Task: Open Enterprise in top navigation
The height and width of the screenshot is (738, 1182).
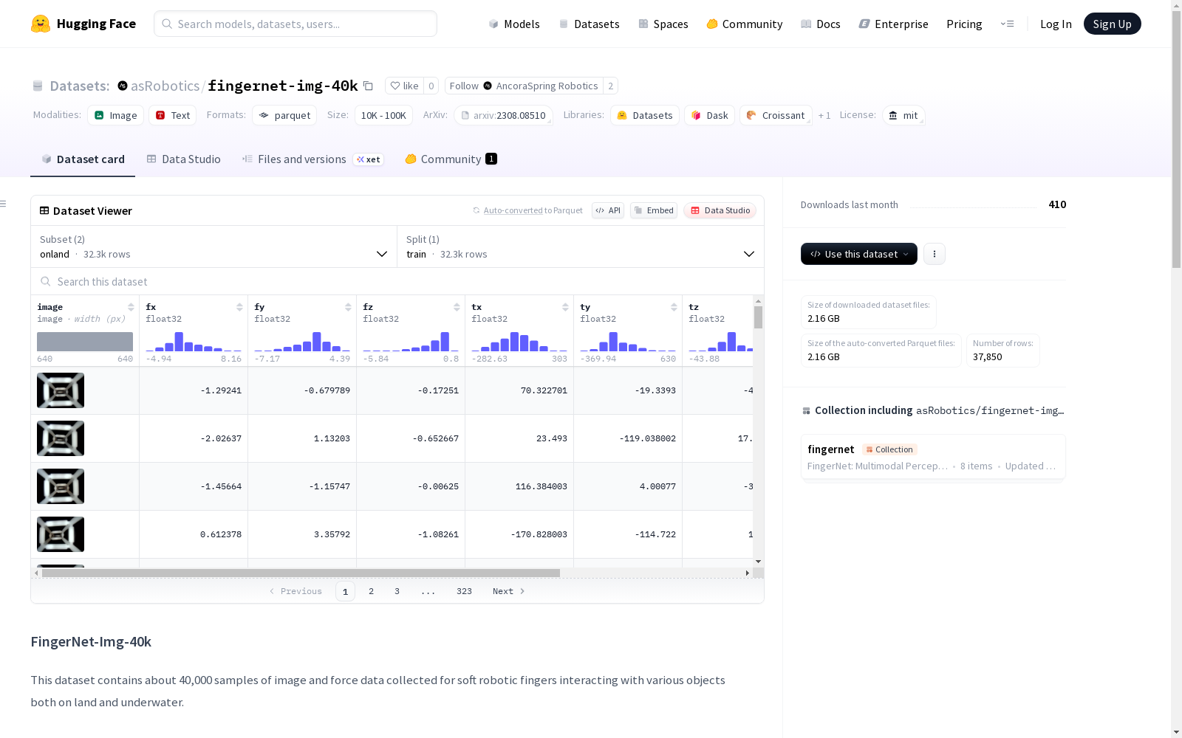Action: pyautogui.click(x=894, y=24)
